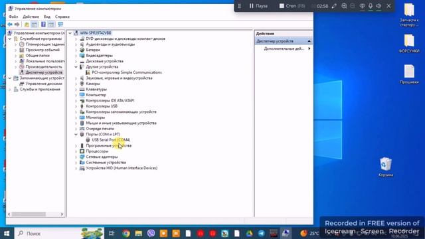Click the Back arrow in the toolbar

10,25
